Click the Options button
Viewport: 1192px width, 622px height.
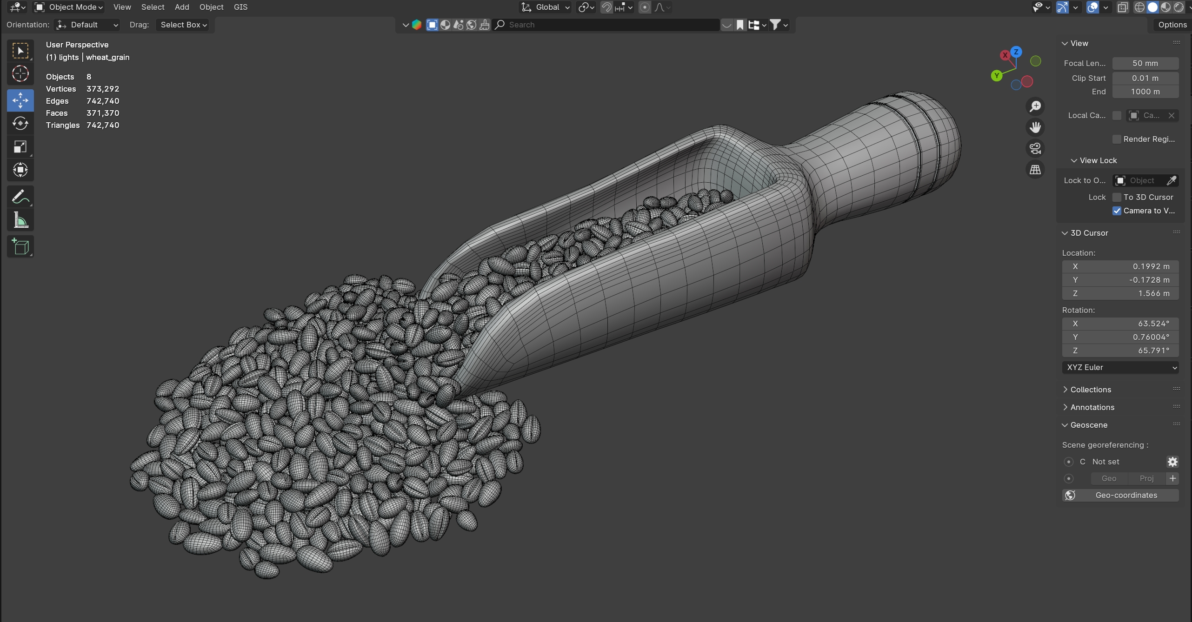tap(1172, 25)
